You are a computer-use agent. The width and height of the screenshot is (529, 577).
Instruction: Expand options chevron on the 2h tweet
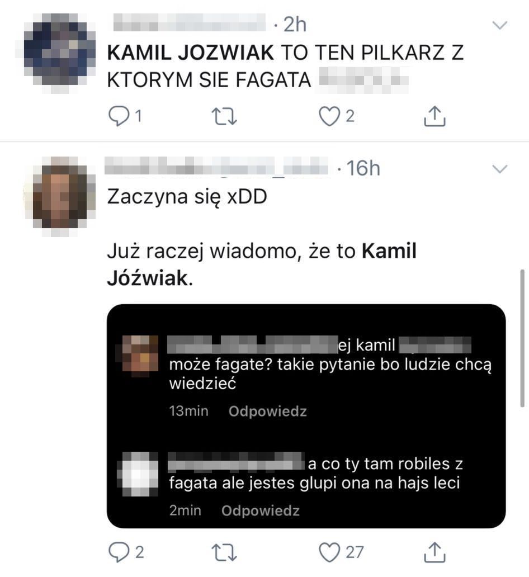499,25
